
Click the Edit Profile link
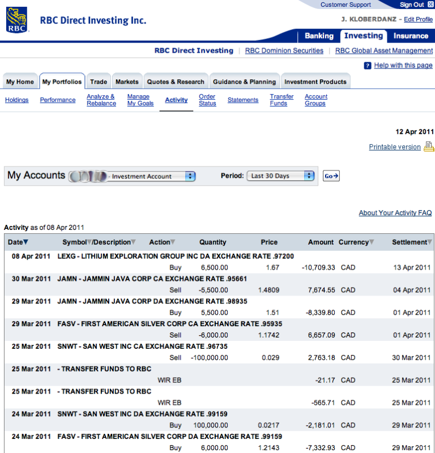[x=418, y=19]
